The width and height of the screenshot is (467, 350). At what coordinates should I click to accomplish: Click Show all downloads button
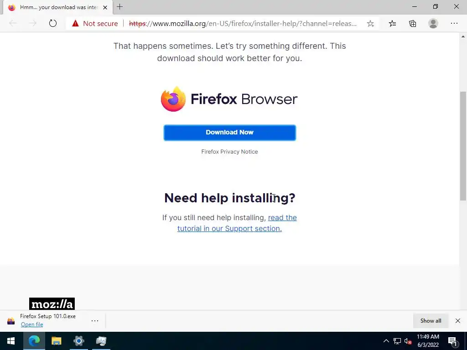431,320
